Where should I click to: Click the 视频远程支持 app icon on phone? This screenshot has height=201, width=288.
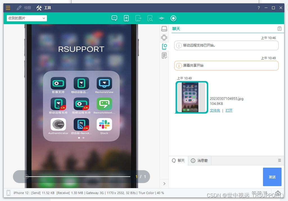(x=81, y=104)
